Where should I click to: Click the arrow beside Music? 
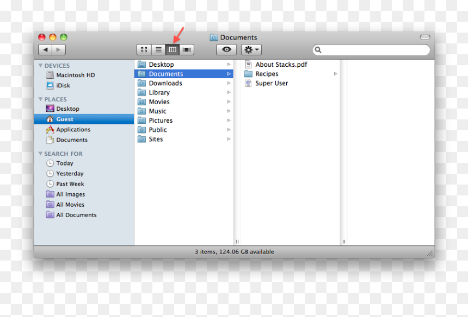pos(229,111)
